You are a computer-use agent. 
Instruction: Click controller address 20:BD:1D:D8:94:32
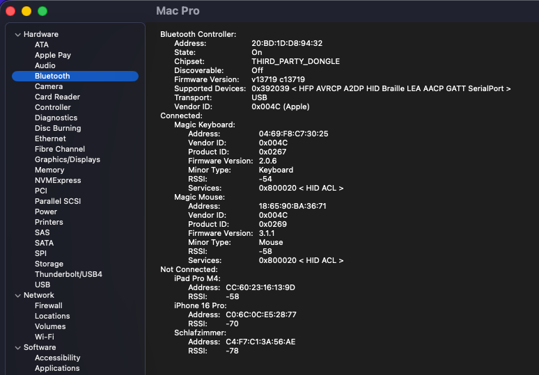(x=287, y=43)
